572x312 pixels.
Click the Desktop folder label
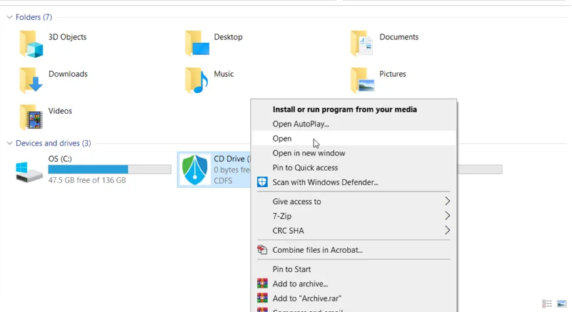[x=228, y=37]
